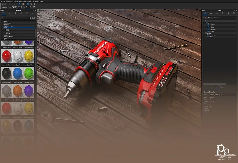Viewport: 238px width, 163px height.
Task: Toggle visibility of the DRILL model
Action: [208, 27]
